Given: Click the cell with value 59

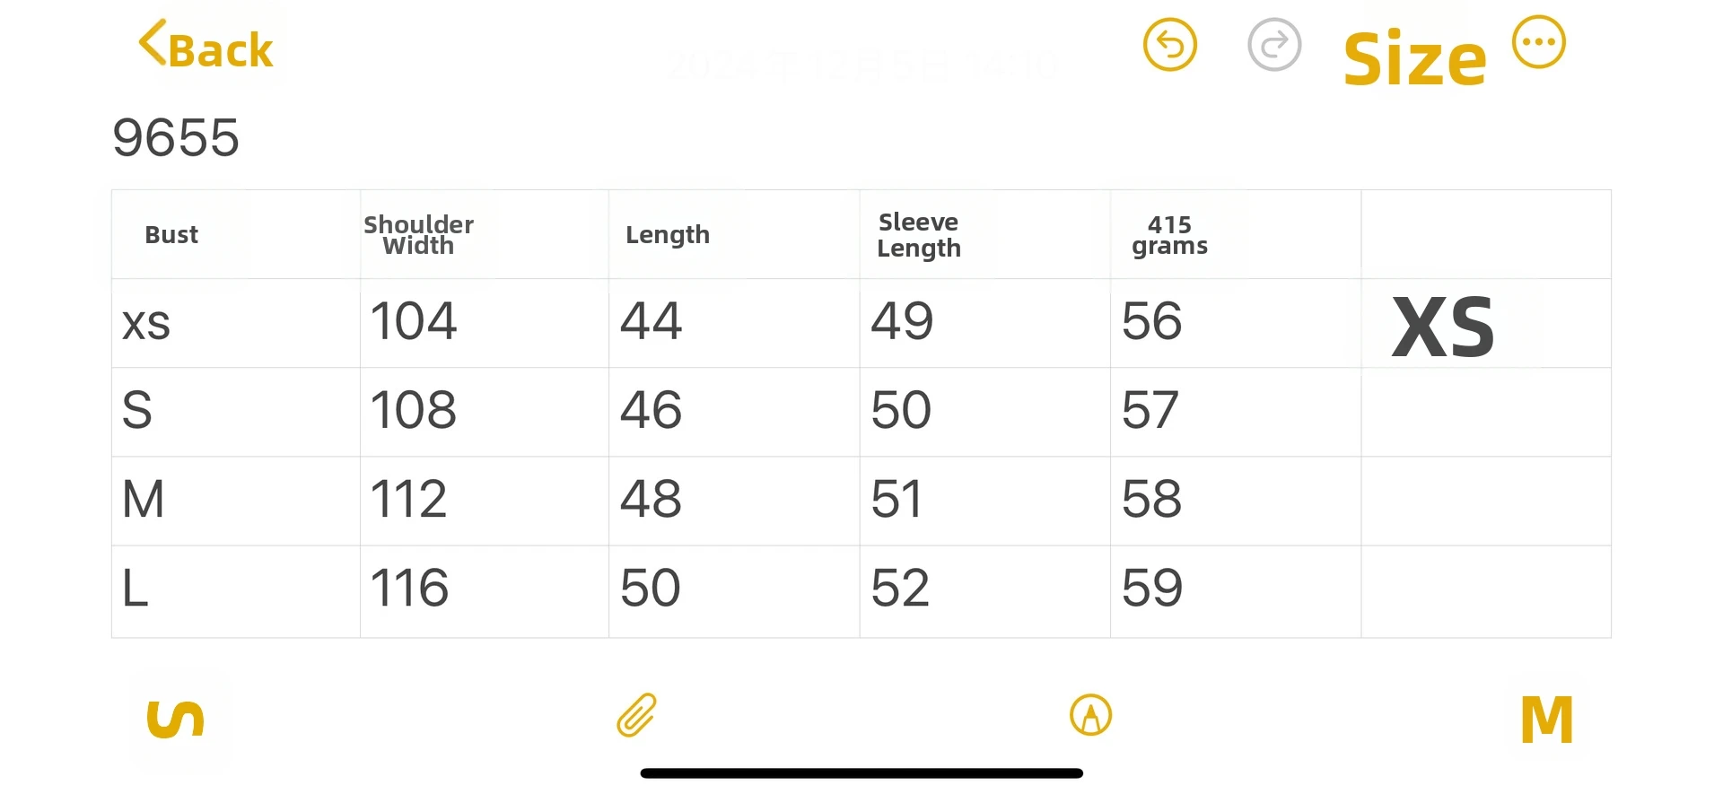Looking at the screenshot, I should (1152, 589).
